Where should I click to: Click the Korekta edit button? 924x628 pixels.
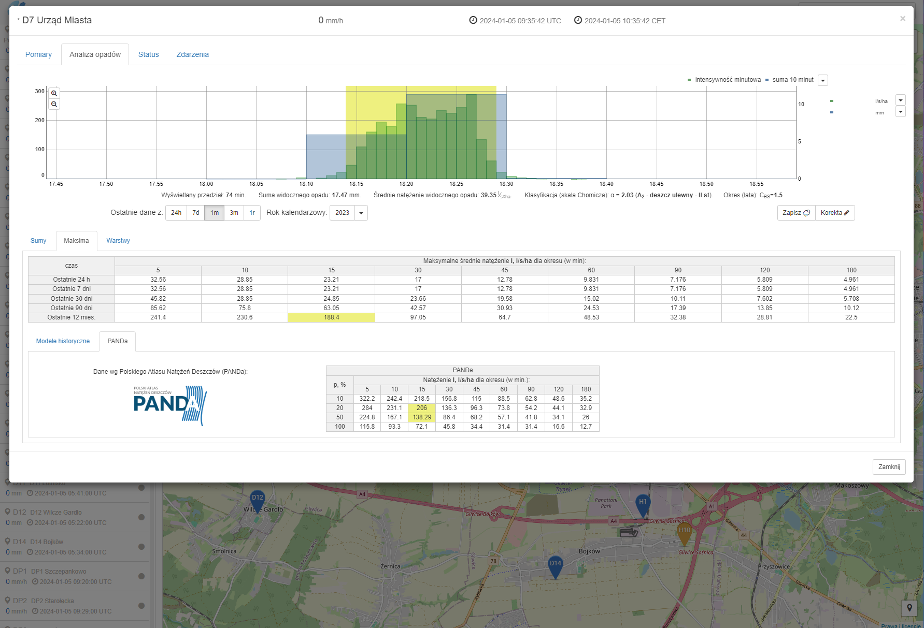point(834,213)
